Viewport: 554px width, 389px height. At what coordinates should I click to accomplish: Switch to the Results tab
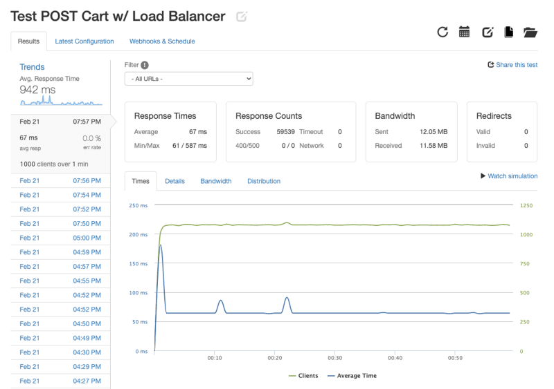click(28, 41)
